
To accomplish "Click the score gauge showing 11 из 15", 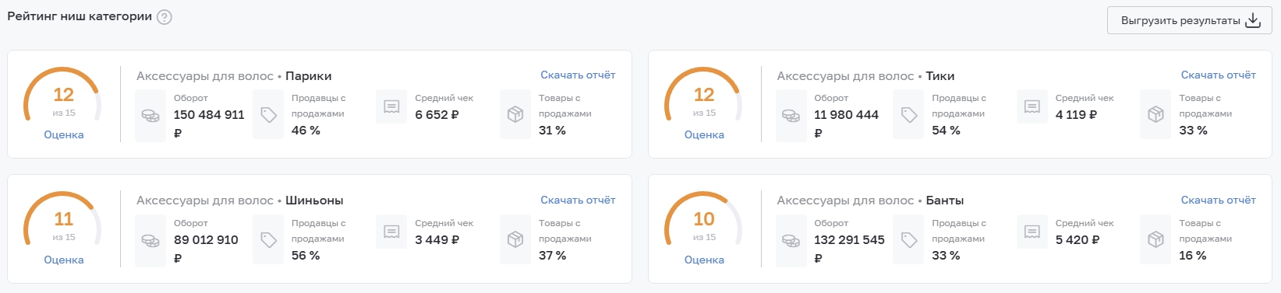I will pos(63,221).
